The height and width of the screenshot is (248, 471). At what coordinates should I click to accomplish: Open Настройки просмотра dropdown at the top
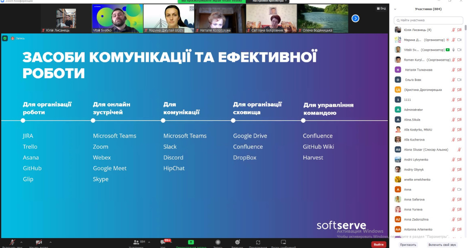[x=269, y=1]
